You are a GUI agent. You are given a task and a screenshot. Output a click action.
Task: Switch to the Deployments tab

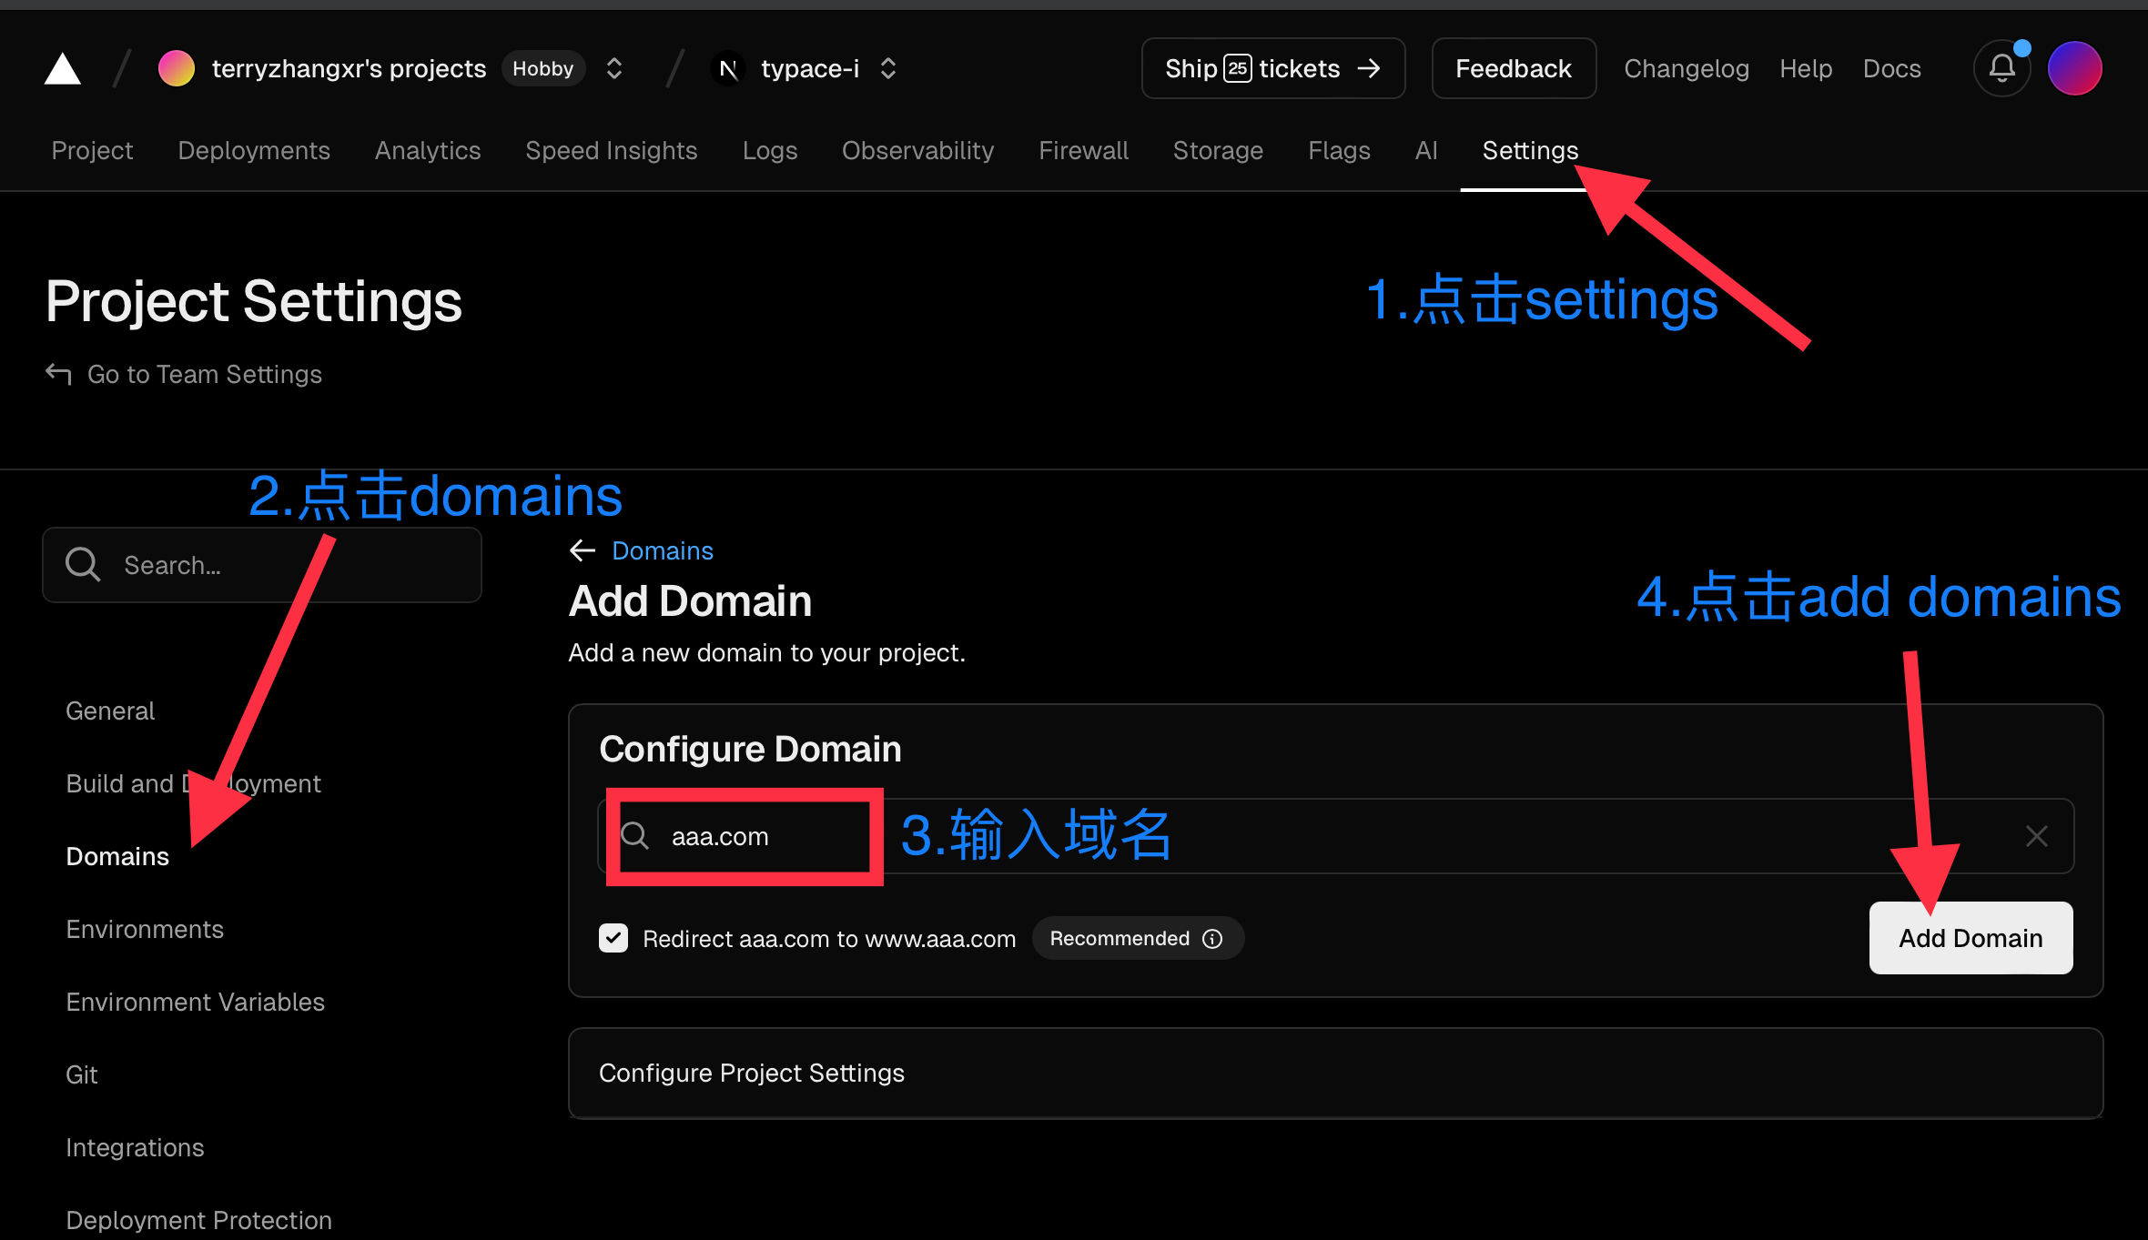pyautogui.click(x=254, y=150)
